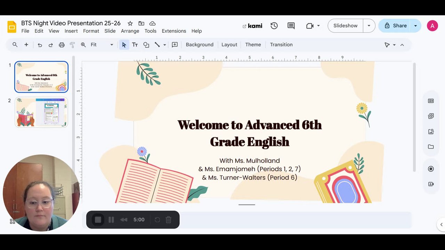The height and width of the screenshot is (250, 445).
Task: Select the Text box tool
Action: [135, 45]
